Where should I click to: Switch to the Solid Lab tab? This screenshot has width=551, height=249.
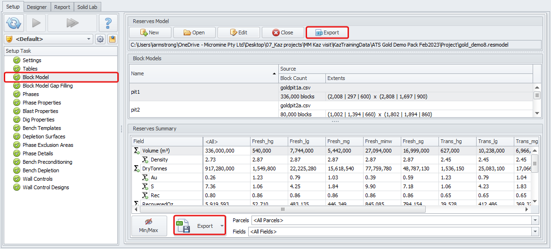tap(88, 7)
